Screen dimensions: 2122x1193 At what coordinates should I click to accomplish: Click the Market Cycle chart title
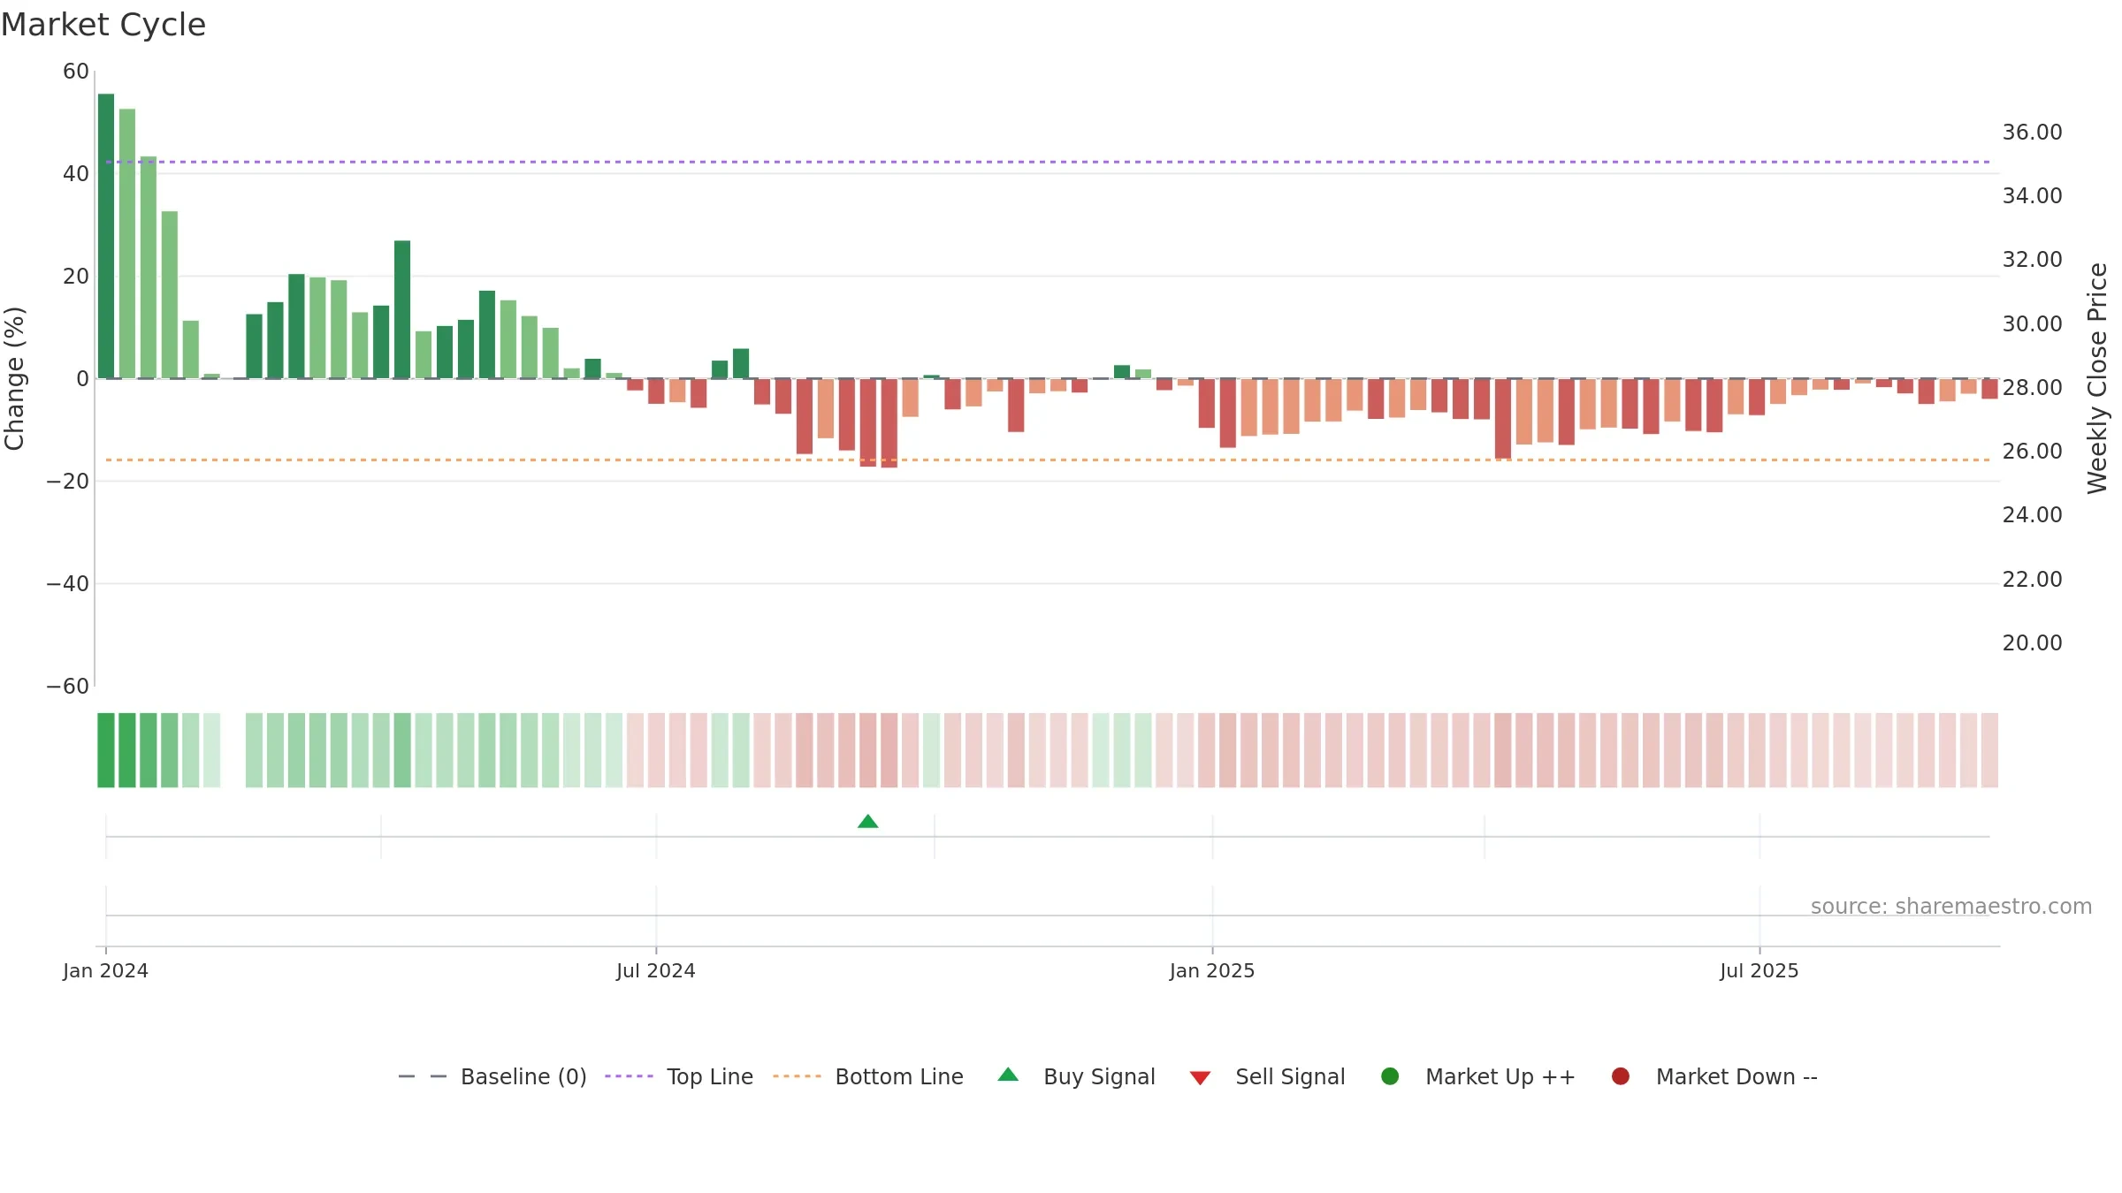103,25
